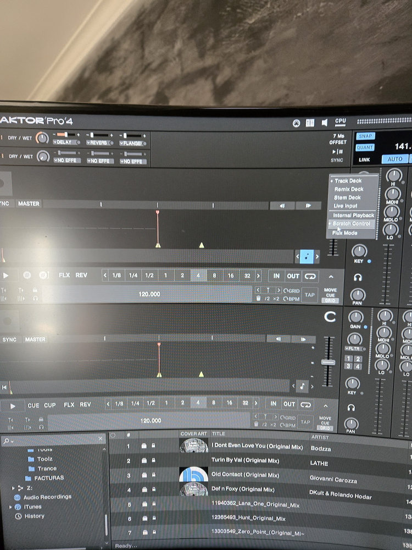The image size is (412, 550).
Task: Click the Audio Recordings icon in browser tree
Action: pyautogui.click(x=17, y=497)
